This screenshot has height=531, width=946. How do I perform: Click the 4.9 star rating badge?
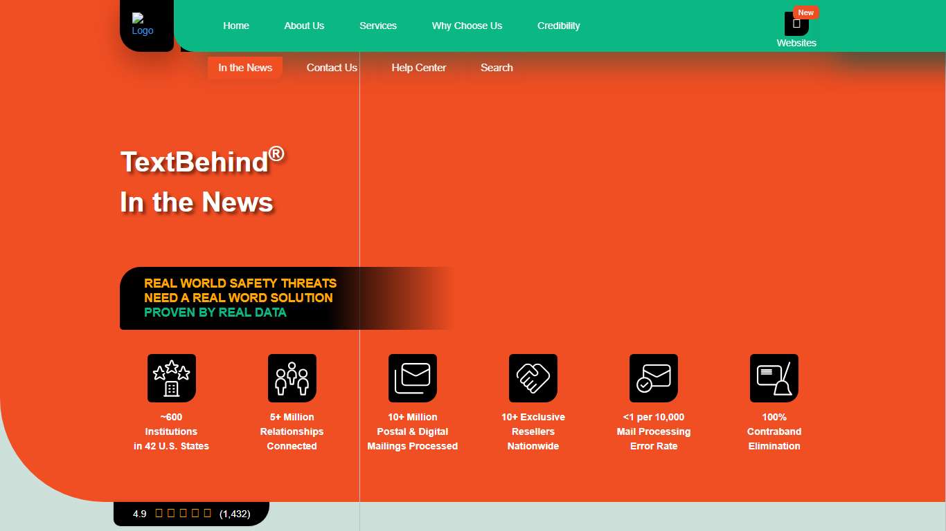[x=191, y=514]
